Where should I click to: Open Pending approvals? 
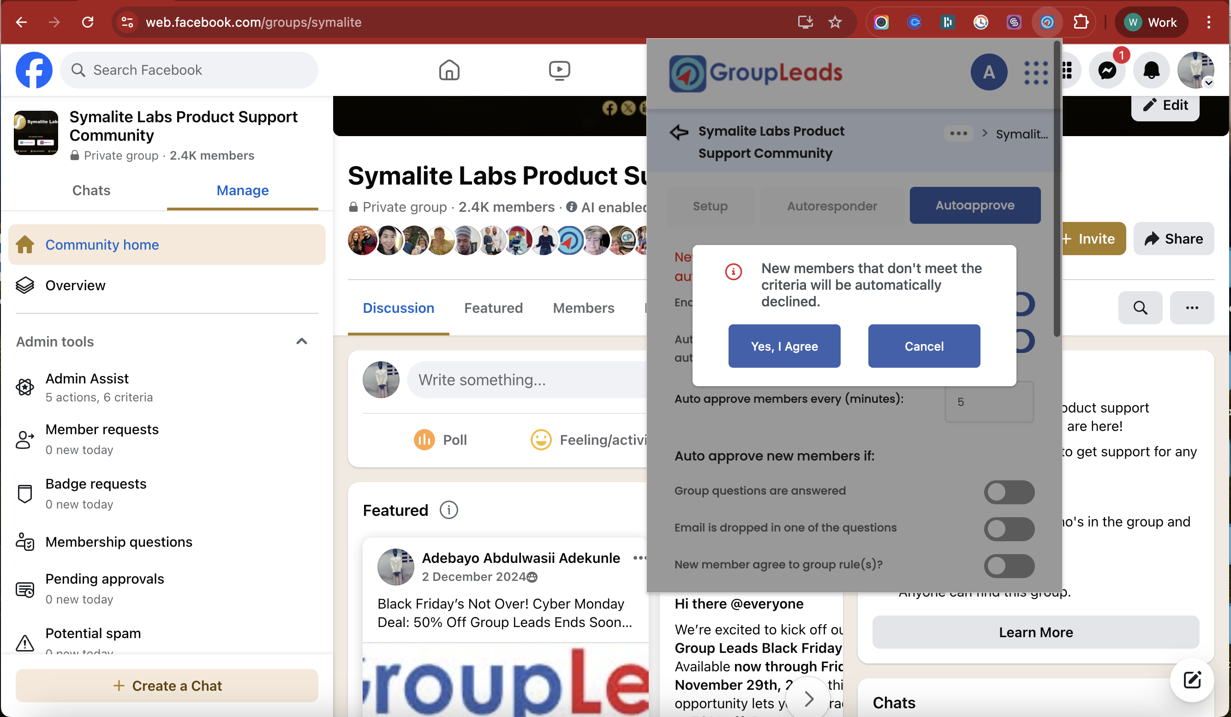[167, 588]
